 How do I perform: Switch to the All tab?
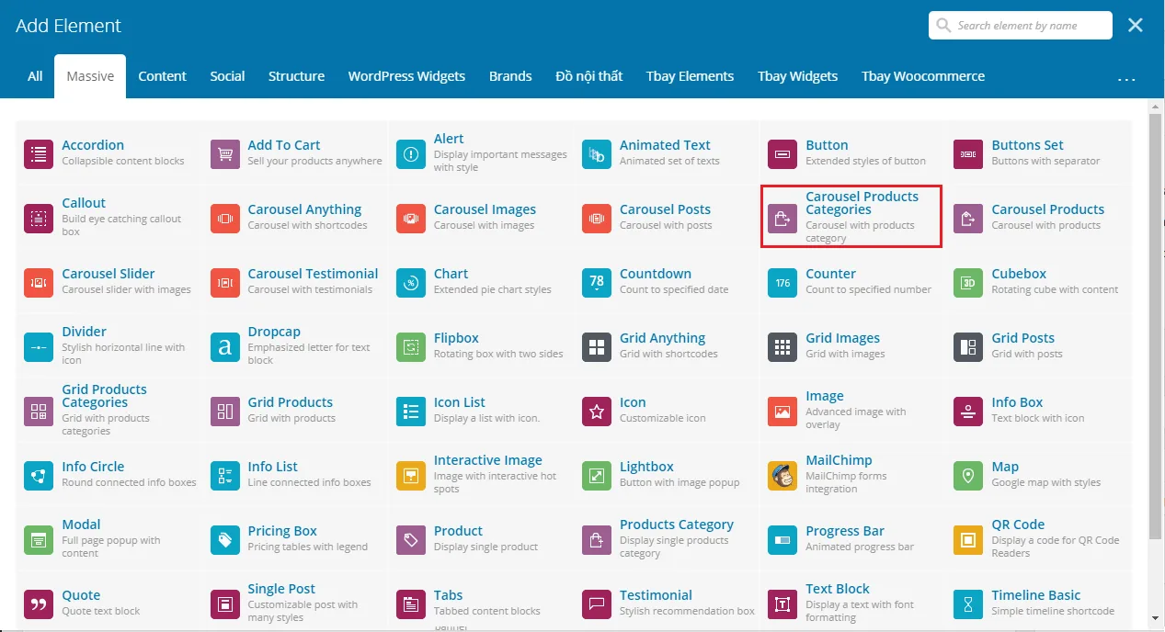coord(35,76)
